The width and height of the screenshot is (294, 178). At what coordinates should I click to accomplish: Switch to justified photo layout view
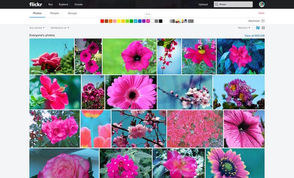[x=258, y=28]
